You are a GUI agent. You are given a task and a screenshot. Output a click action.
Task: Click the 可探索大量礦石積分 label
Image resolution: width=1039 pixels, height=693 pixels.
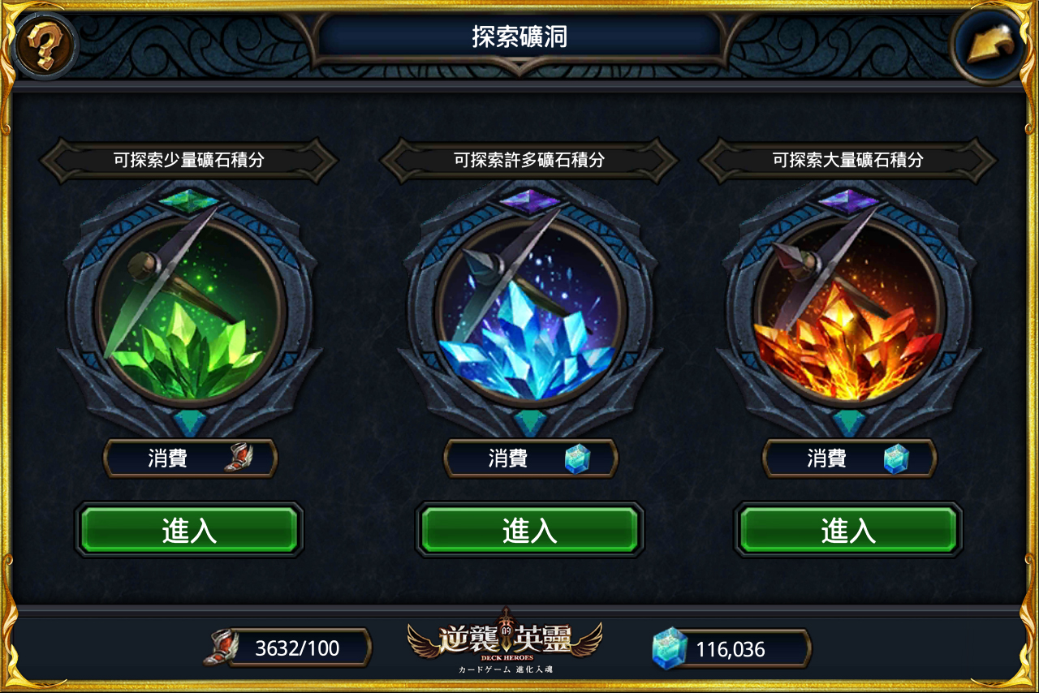click(x=848, y=160)
